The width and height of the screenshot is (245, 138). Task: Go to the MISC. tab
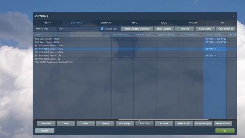click(135, 23)
